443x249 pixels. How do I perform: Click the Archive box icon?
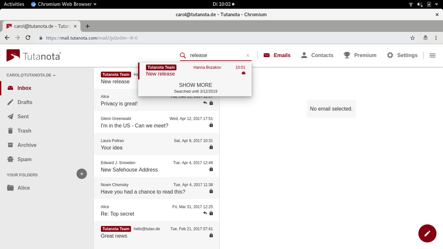point(10,145)
